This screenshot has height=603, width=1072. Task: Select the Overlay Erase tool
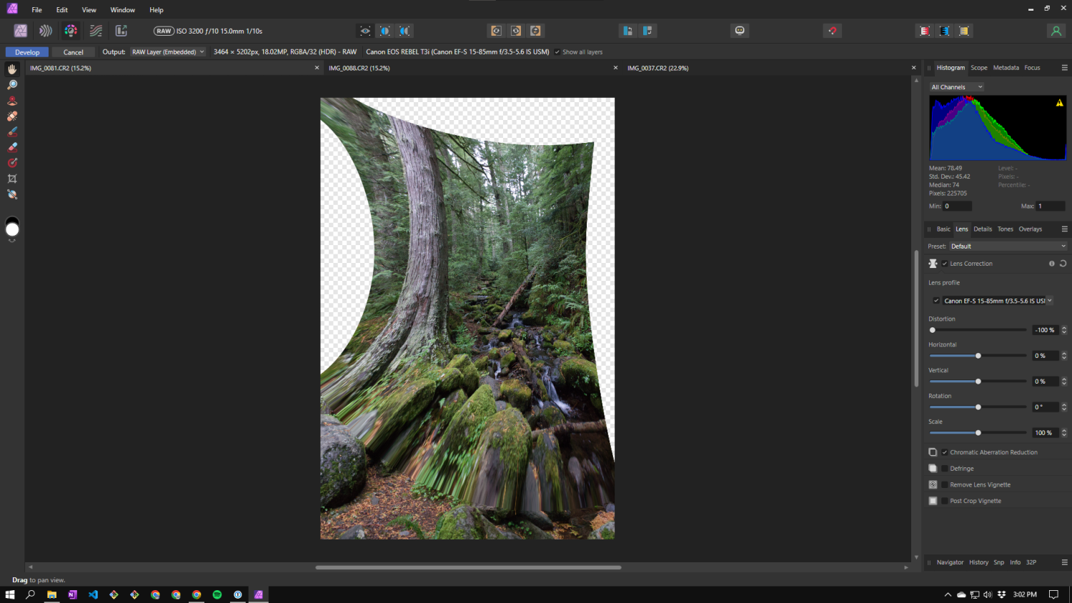tap(12, 147)
